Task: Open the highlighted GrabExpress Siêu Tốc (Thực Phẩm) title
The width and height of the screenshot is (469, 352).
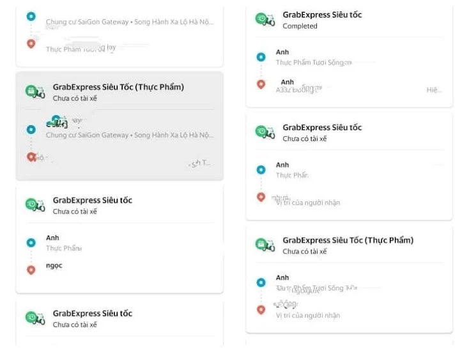Action: point(118,87)
